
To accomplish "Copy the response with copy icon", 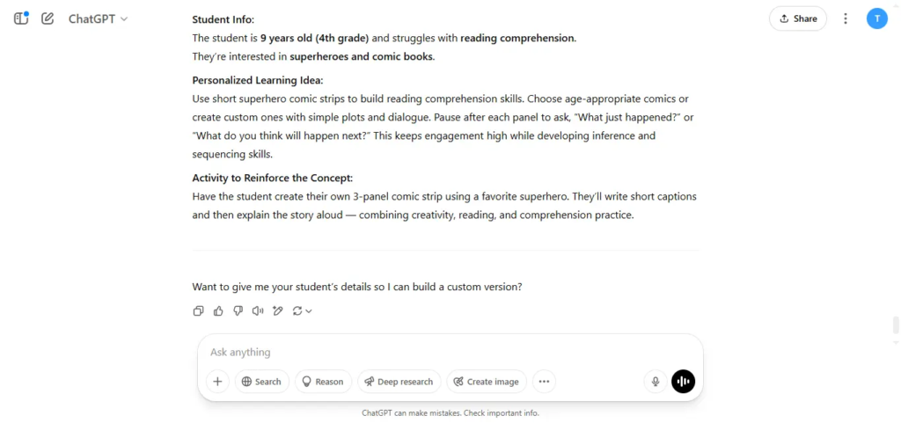I will pos(198,311).
